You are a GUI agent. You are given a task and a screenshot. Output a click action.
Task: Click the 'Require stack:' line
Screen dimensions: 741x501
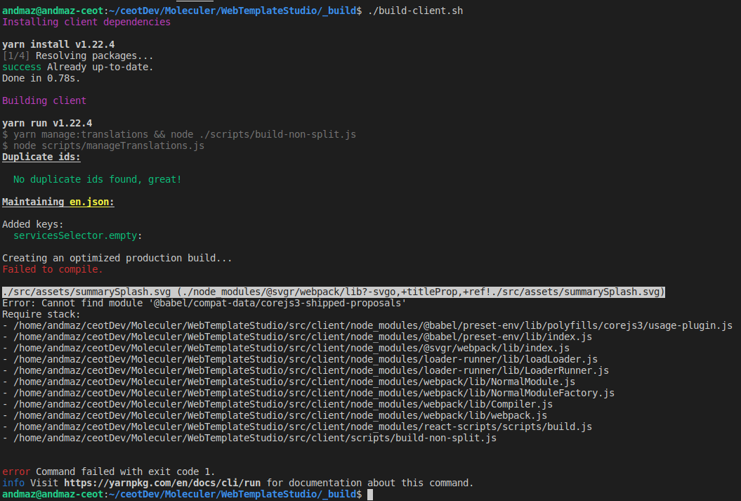[x=41, y=315]
